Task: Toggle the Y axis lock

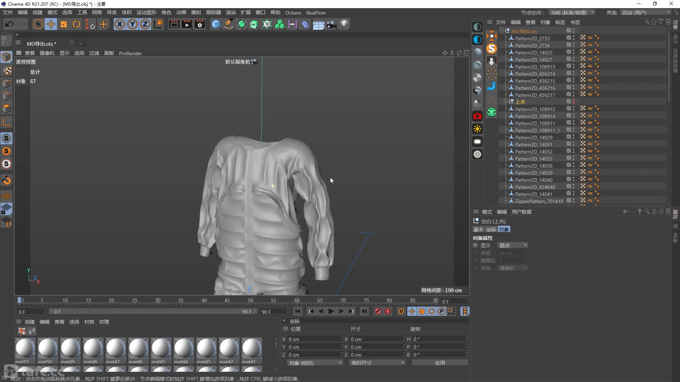Action: click(x=132, y=24)
